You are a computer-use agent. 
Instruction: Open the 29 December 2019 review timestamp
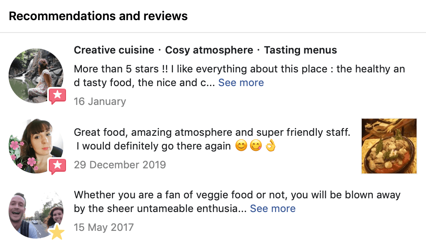click(120, 164)
